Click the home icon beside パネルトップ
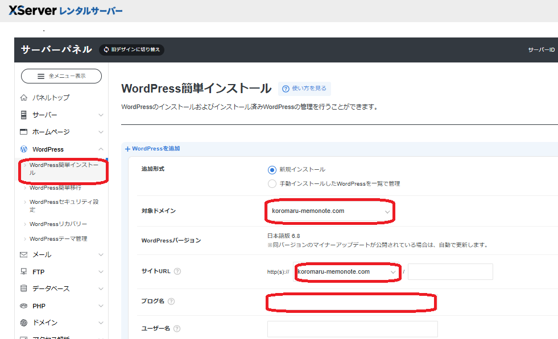The height and width of the screenshot is (339, 558). pyautogui.click(x=23, y=98)
